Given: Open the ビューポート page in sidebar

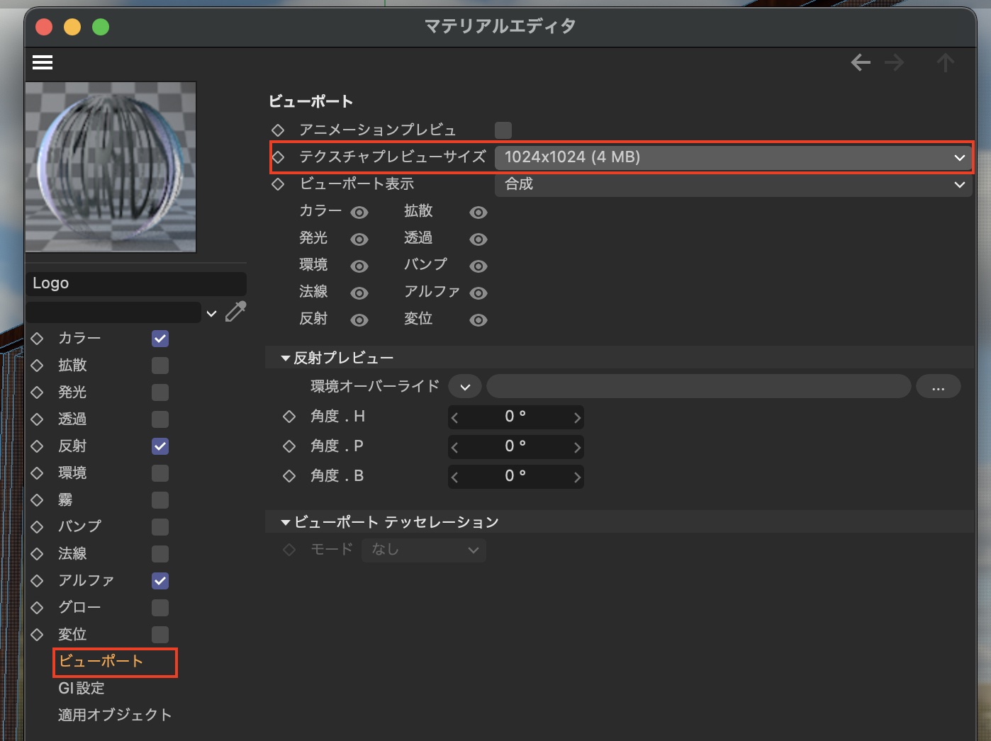Looking at the screenshot, I should (101, 662).
